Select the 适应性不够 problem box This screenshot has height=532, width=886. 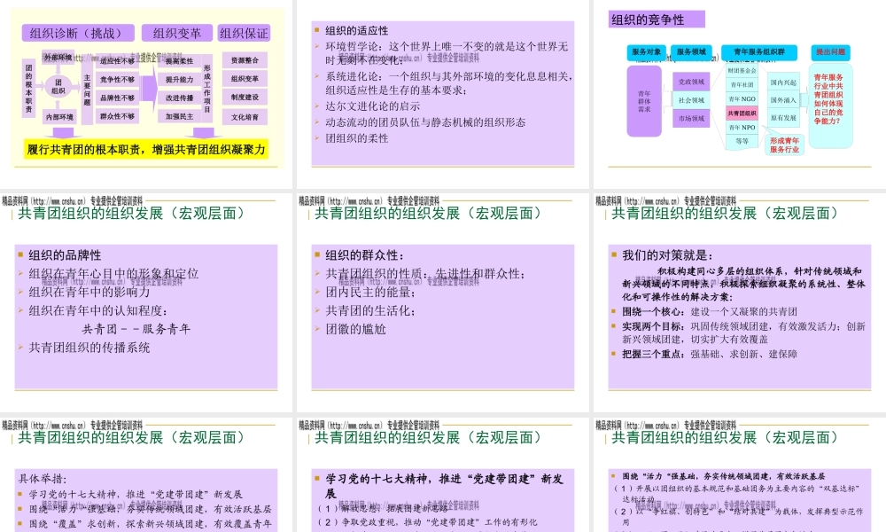tap(117, 61)
